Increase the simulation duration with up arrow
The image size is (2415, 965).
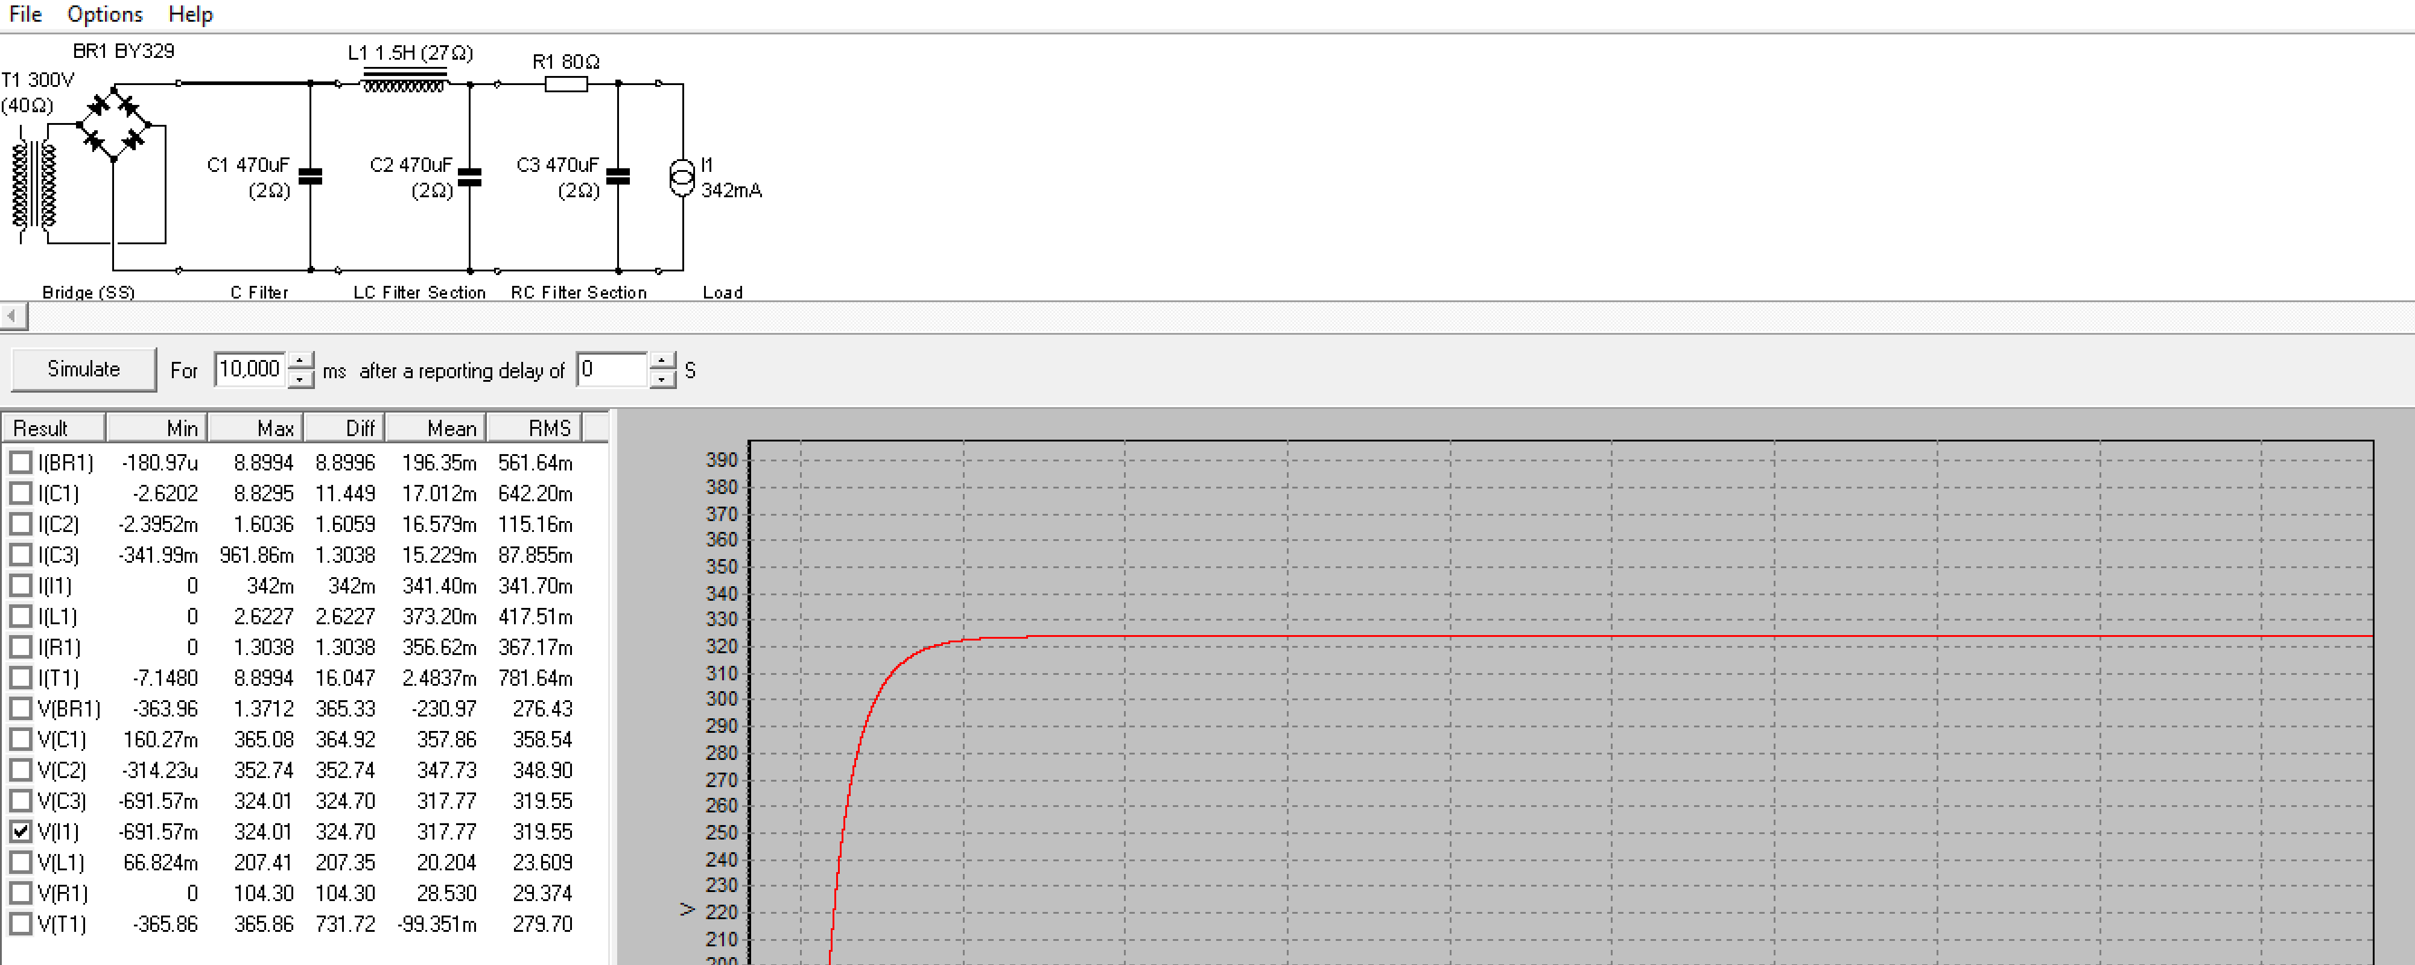coord(300,361)
